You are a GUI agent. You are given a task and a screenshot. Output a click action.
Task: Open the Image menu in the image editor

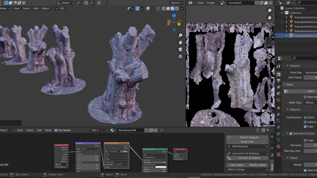[x=210, y=3]
